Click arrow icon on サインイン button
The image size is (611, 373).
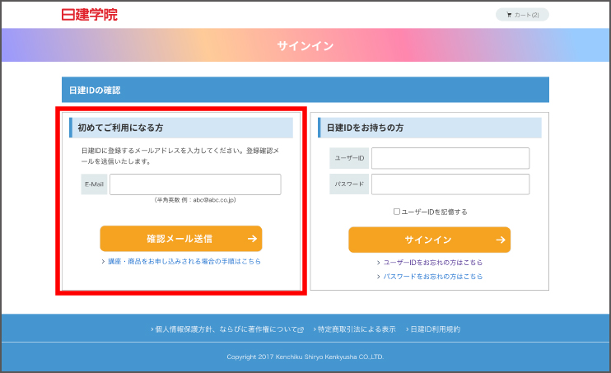(501, 240)
